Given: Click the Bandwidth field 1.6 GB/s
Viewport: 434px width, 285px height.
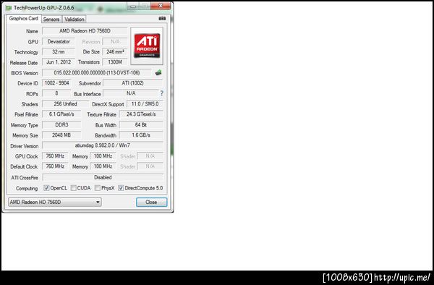Looking at the screenshot, I should point(141,135).
